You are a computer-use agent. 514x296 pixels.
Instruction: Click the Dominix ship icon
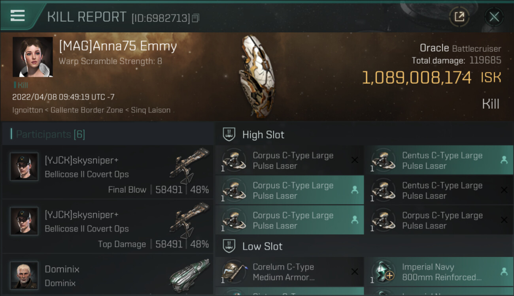[x=190, y=272]
